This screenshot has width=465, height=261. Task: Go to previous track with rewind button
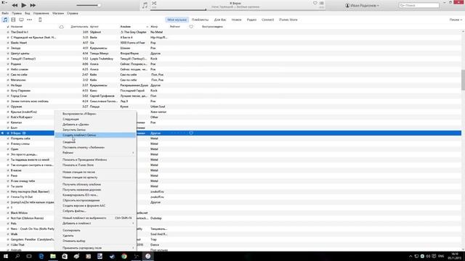click(x=15, y=5)
